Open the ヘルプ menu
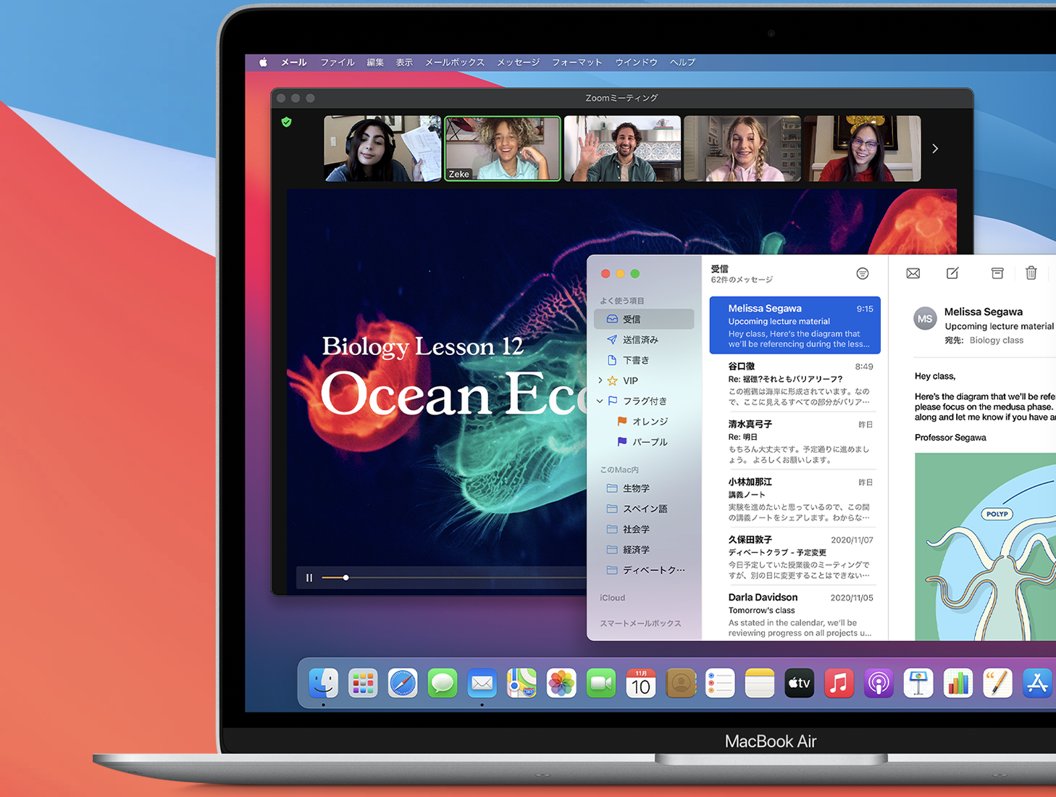 [x=683, y=62]
